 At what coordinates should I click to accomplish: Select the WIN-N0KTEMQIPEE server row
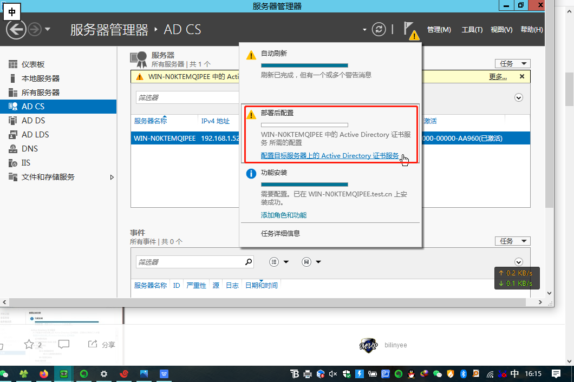330,139
